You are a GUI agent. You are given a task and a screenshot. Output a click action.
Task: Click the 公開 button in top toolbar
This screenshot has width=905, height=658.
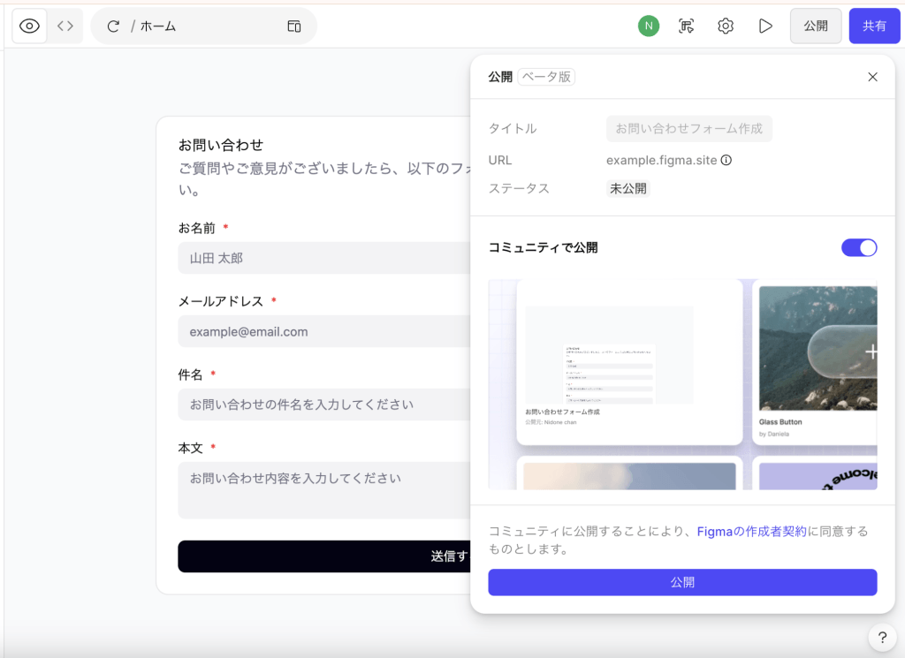815,26
